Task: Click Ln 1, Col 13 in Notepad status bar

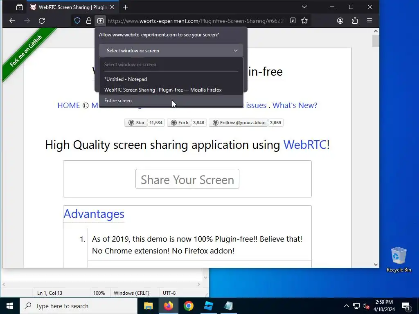Action: (50, 293)
